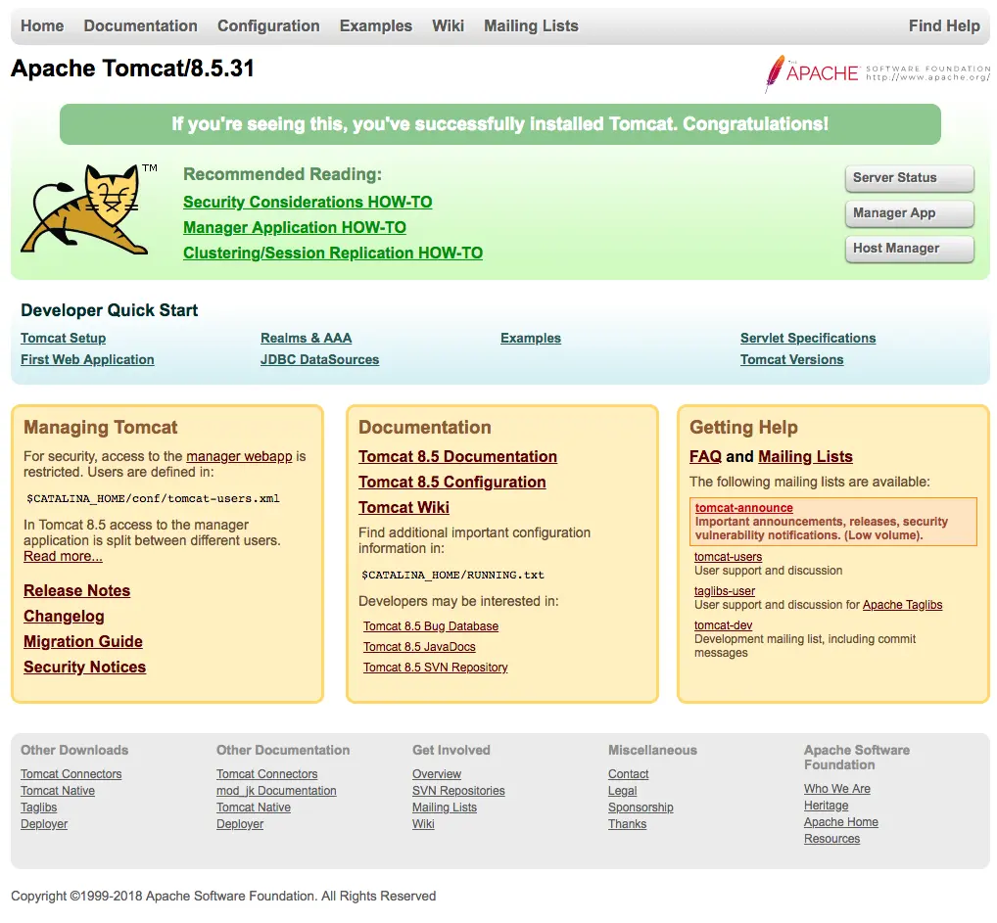Open Who We Are link
The width and height of the screenshot is (997, 923).
click(836, 788)
